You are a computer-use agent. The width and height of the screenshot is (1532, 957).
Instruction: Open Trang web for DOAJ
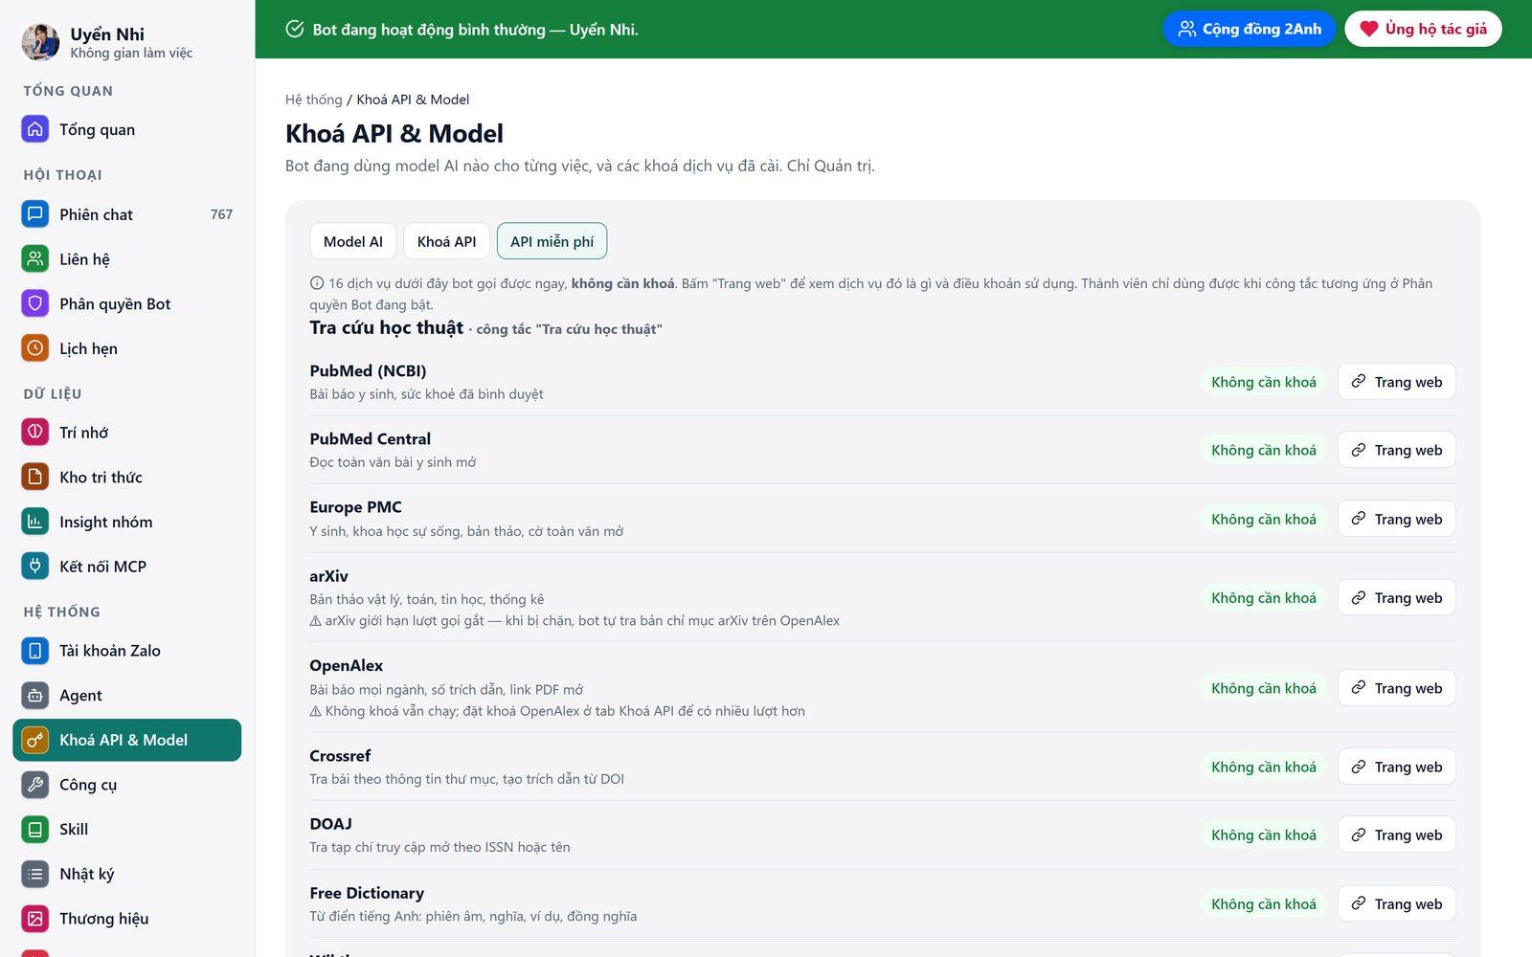(1396, 835)
